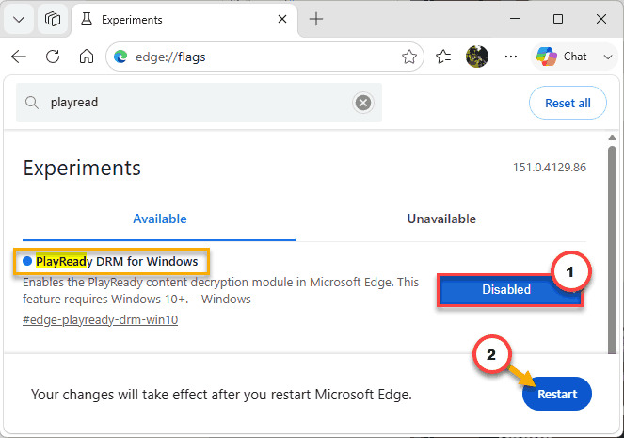Go back with the back arrow
The height and width of the screenshot is (438, 624).
19,57
